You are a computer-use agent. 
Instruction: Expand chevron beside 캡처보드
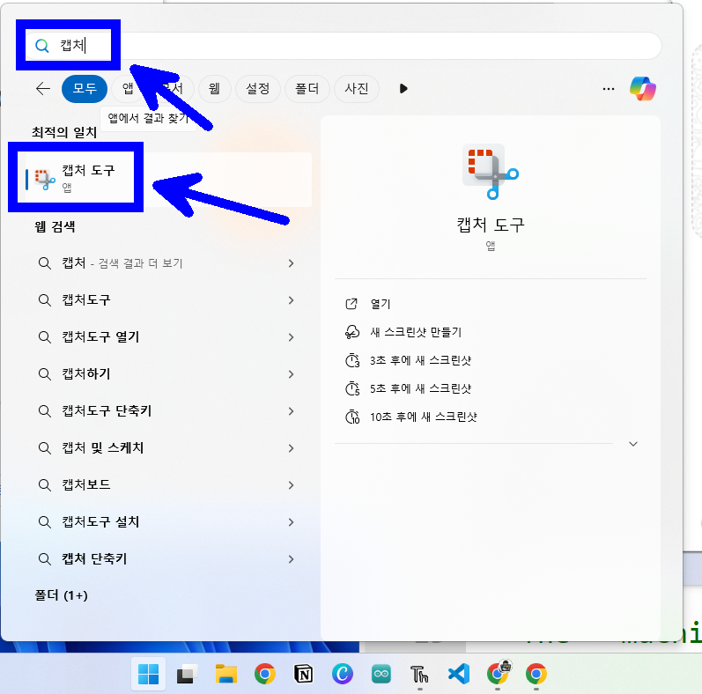(x=291, y=485)
